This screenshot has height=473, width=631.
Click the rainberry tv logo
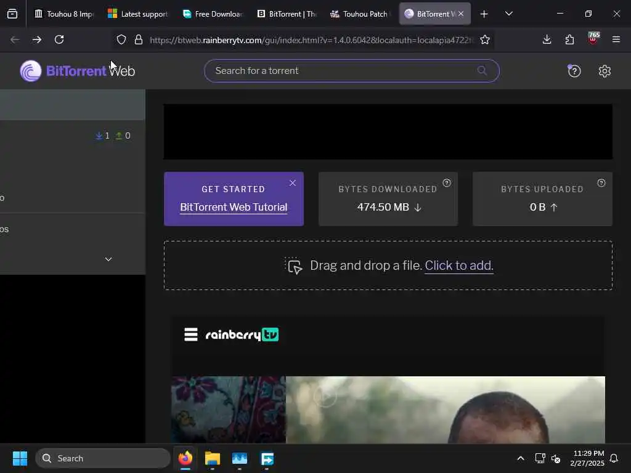pos(242,334)
